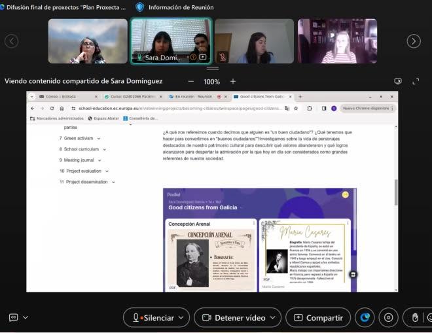Screen dimensions: 432x333
Task: Show next participants with right arrow
Action: (x=414, y=41)
